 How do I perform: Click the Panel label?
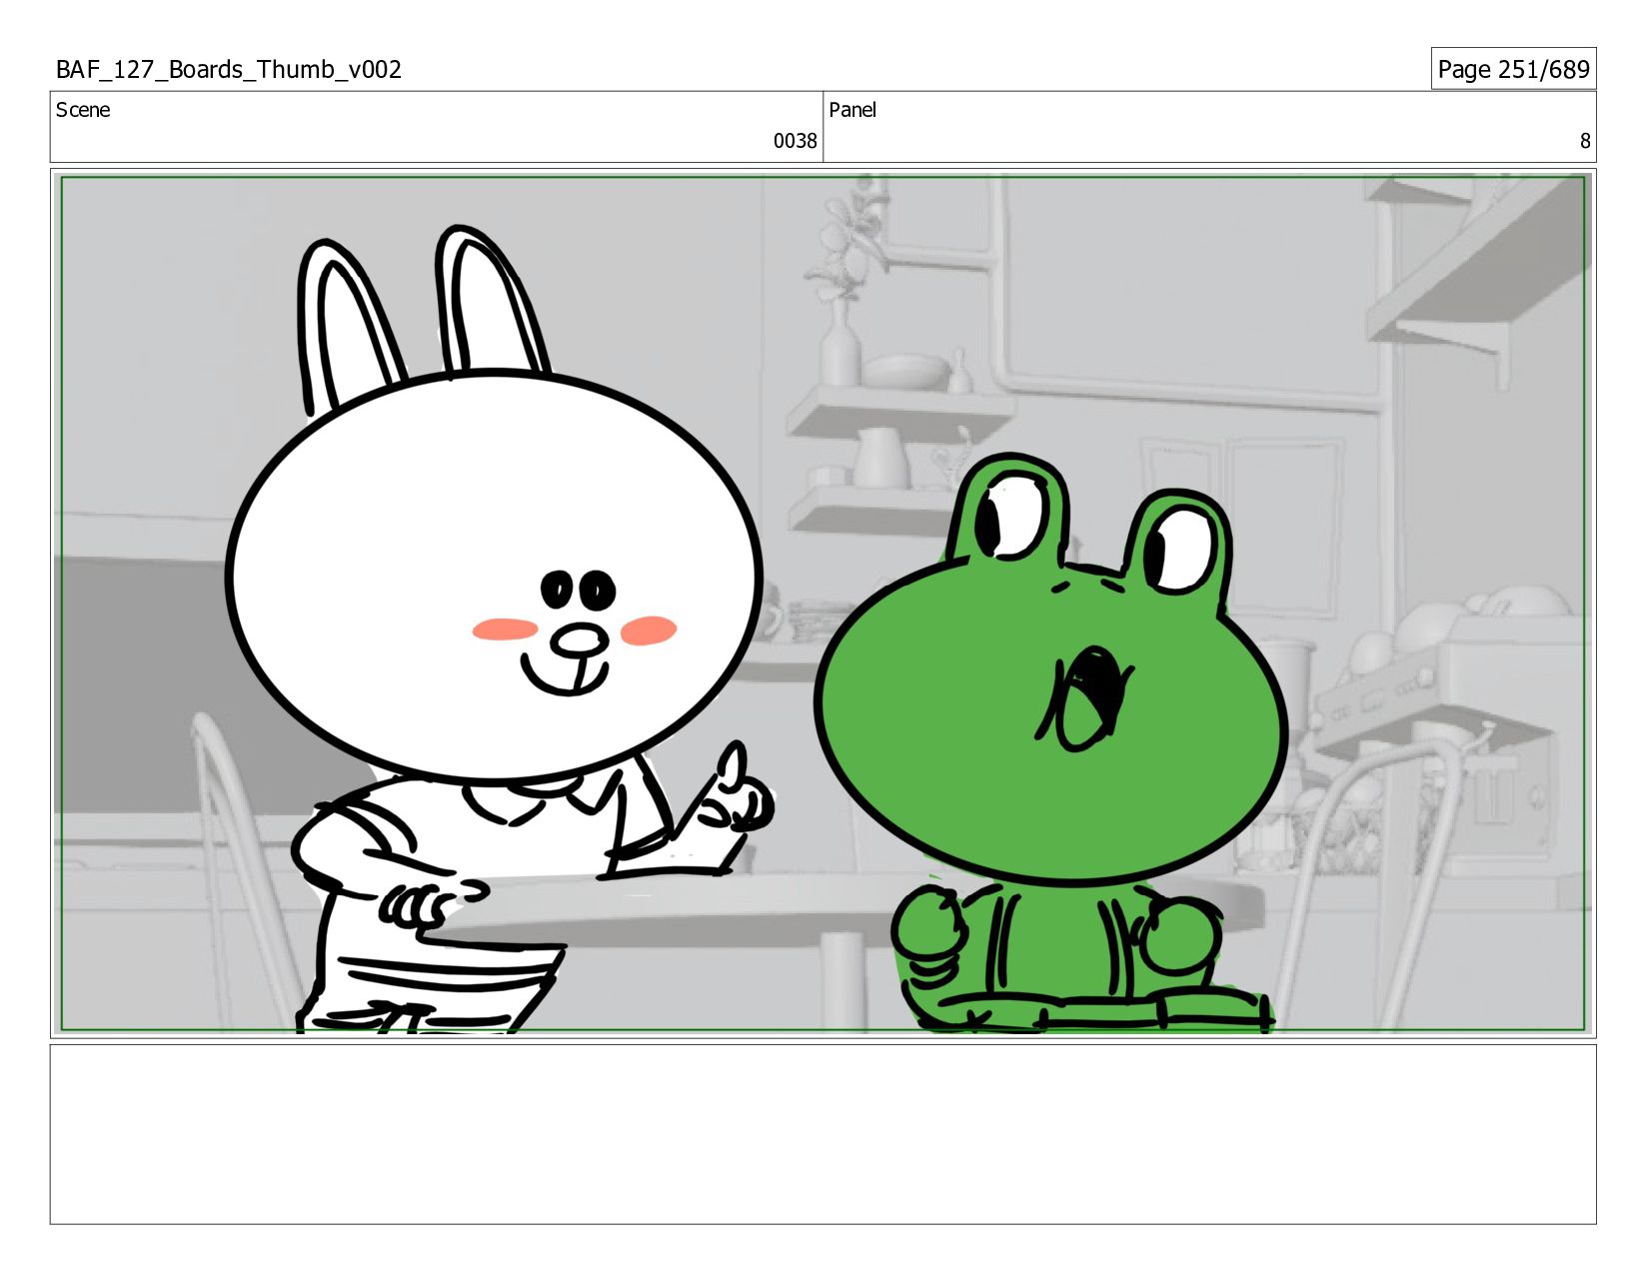[852, 110]
